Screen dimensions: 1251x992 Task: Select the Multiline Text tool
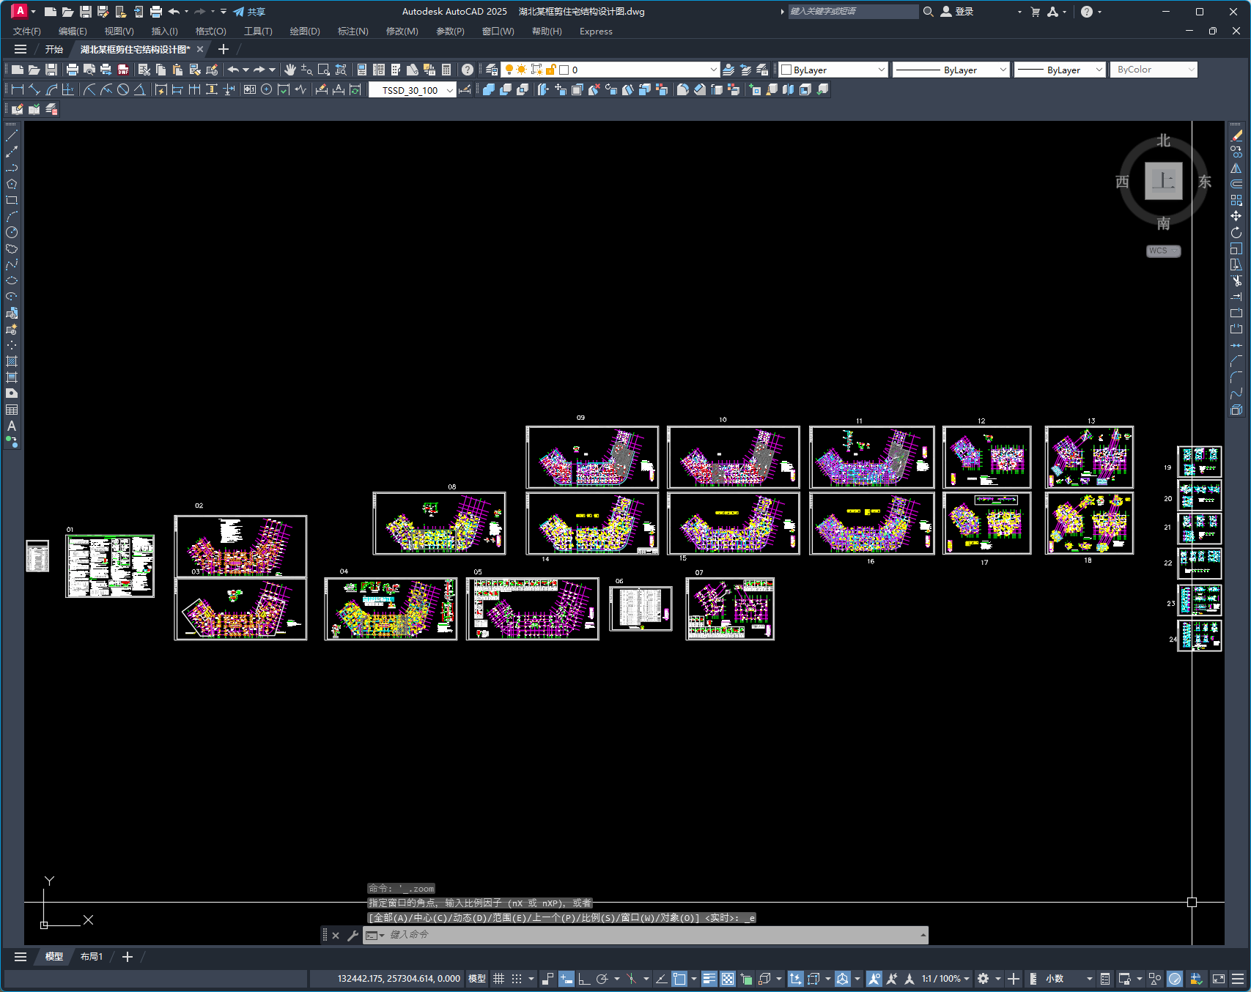tap(12, 426)
